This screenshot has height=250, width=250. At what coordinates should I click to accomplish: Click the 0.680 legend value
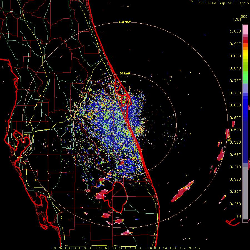pyautogui.click(x=235, y=105)
